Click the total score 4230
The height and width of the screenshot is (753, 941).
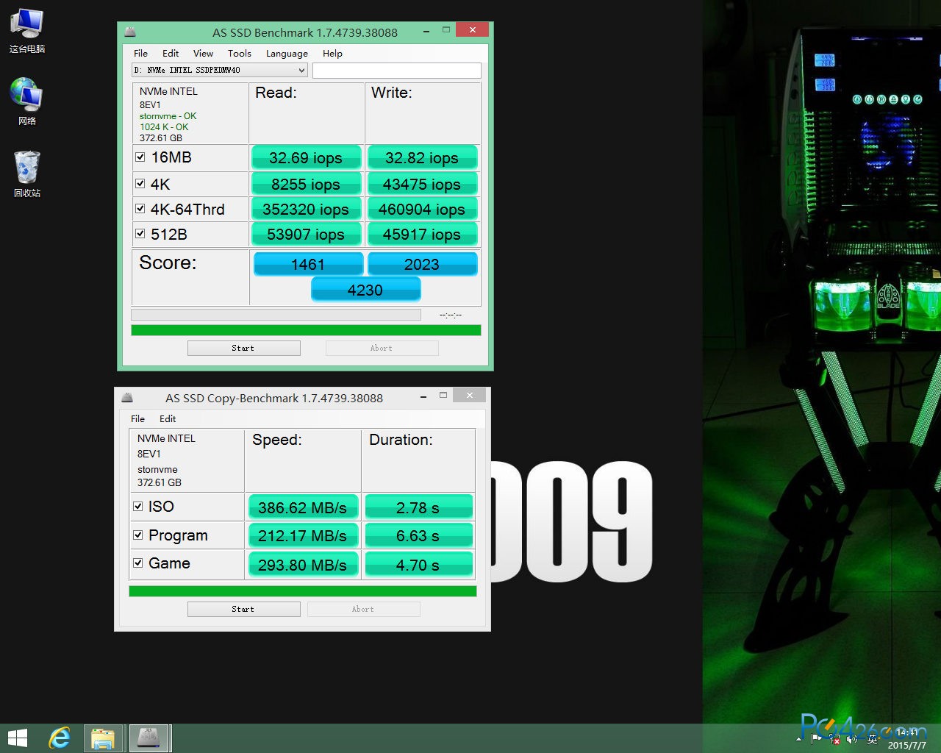(365, 290)
